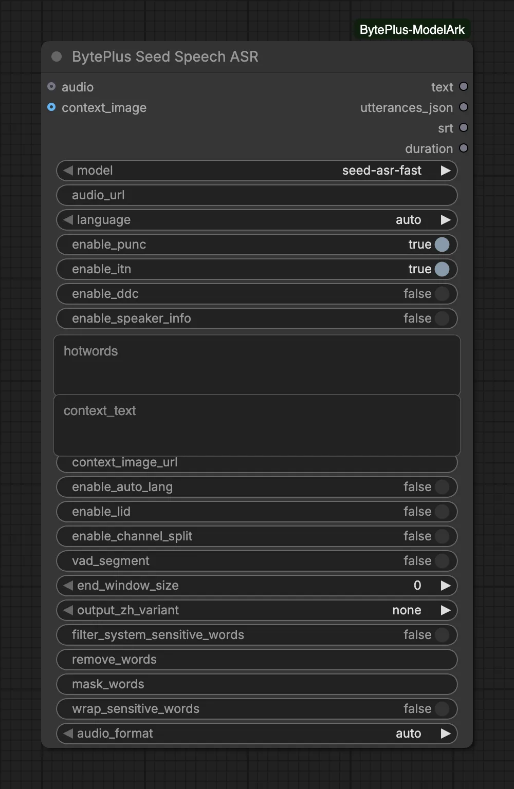
Task: Click the context_text text area
Action: click(x=257, y=425)
